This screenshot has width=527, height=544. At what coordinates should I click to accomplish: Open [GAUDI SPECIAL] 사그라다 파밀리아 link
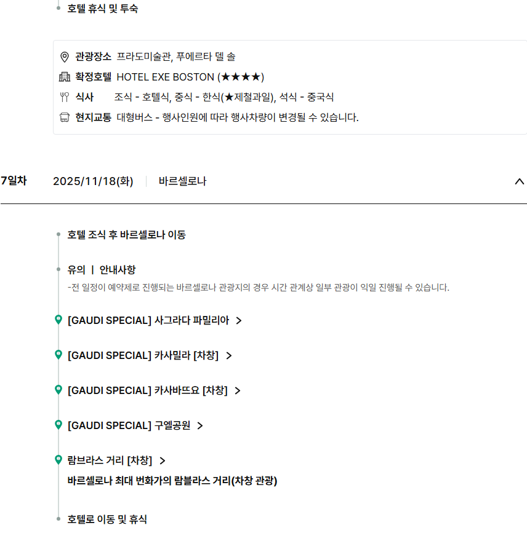148,320
